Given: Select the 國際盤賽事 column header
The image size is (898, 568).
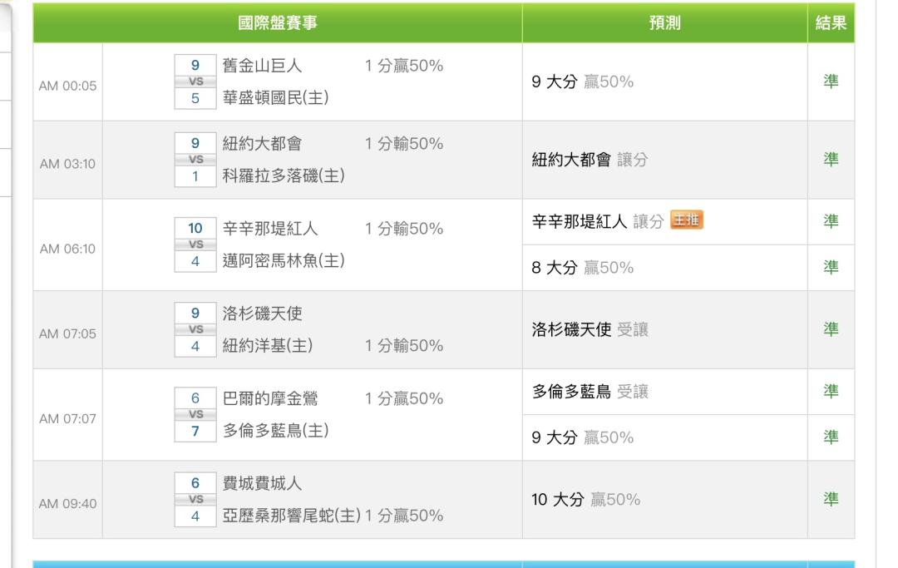Looking at the screenshot, I should (x=278, y=23).
